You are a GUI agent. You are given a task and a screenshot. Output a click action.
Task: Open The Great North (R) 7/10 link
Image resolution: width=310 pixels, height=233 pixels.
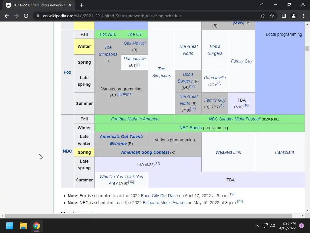tap(188, 100)
